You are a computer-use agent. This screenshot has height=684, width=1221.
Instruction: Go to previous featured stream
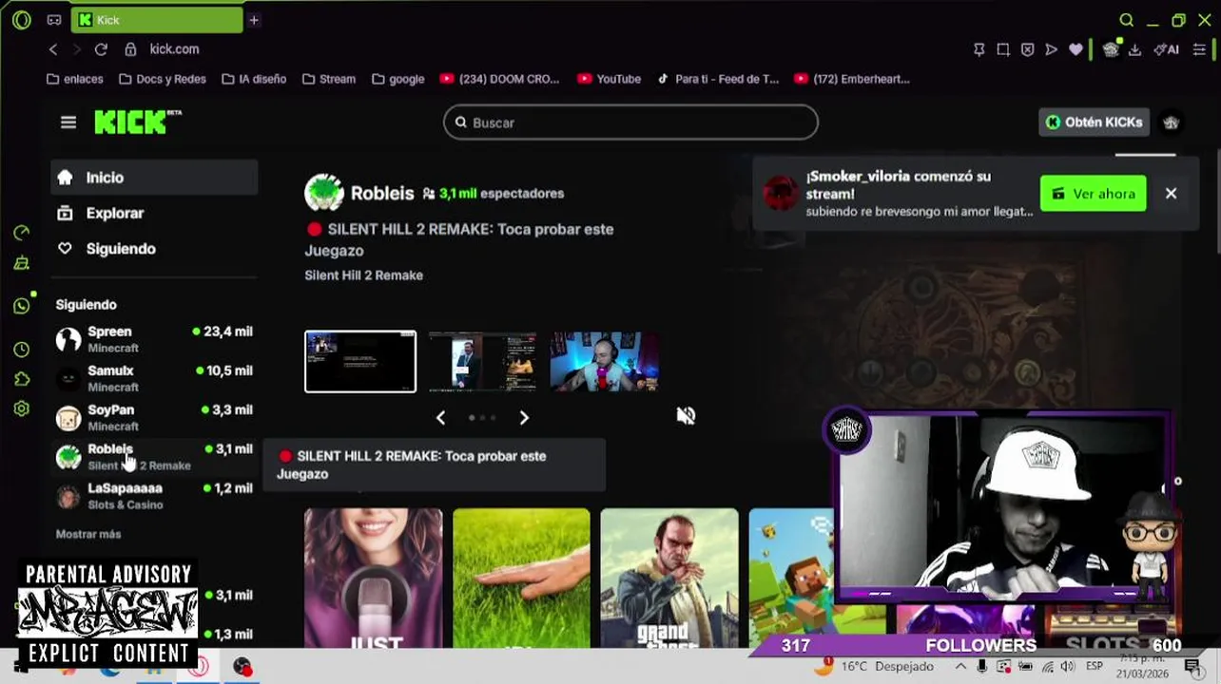[440, 417]
